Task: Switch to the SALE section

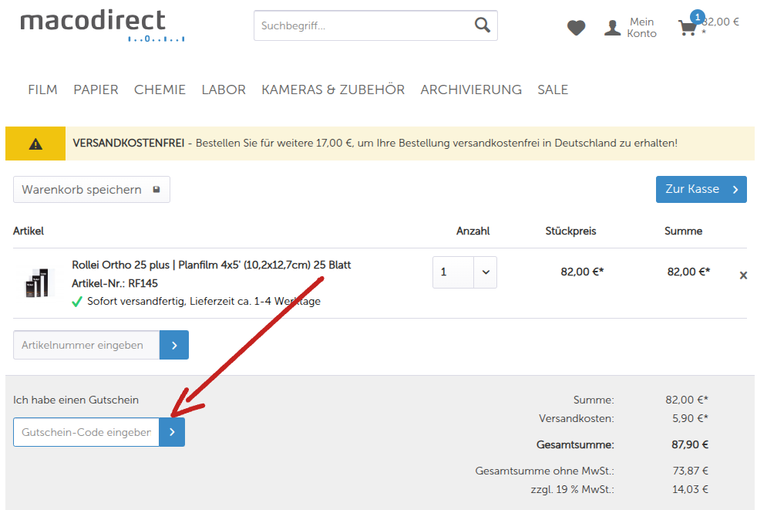Action: pos(553,90)
